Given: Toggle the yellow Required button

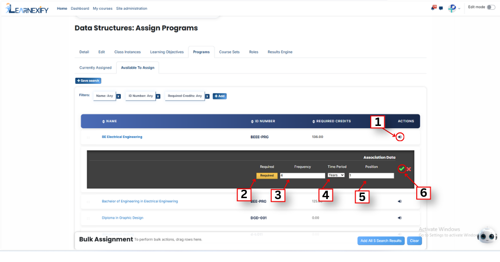Looking at the screenshot, I should click(267, 175).
